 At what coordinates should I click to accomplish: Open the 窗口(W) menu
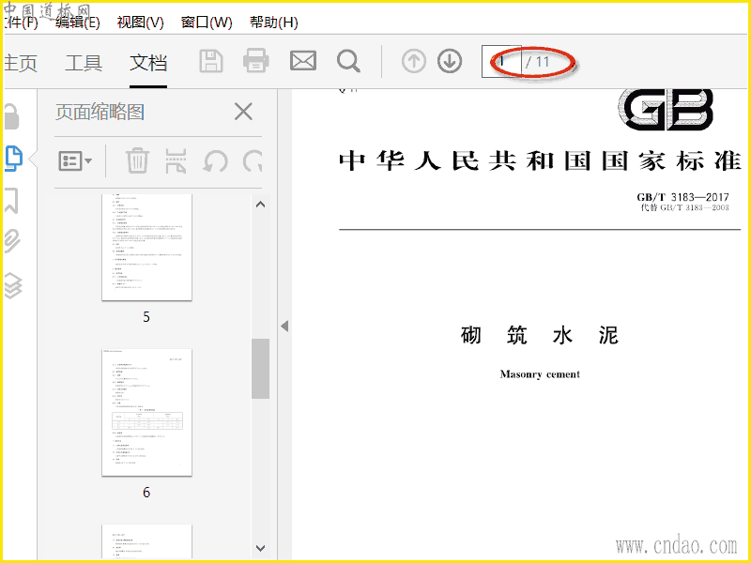[207, 22]
